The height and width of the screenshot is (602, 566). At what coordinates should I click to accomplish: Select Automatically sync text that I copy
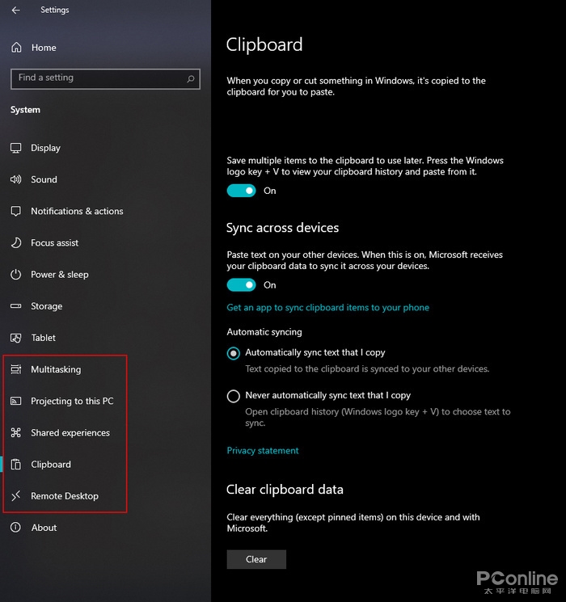(234, 353)
